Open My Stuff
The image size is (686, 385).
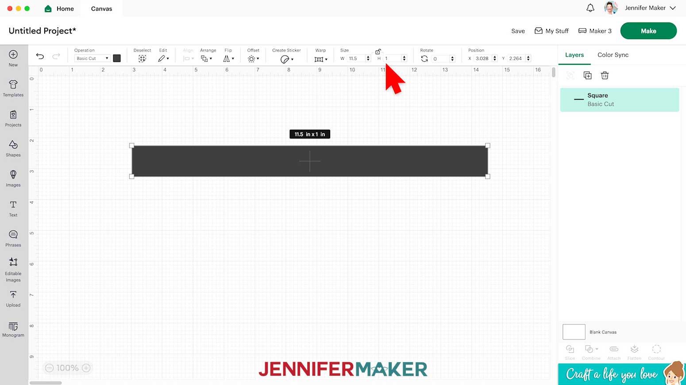[x=551, y=31]
